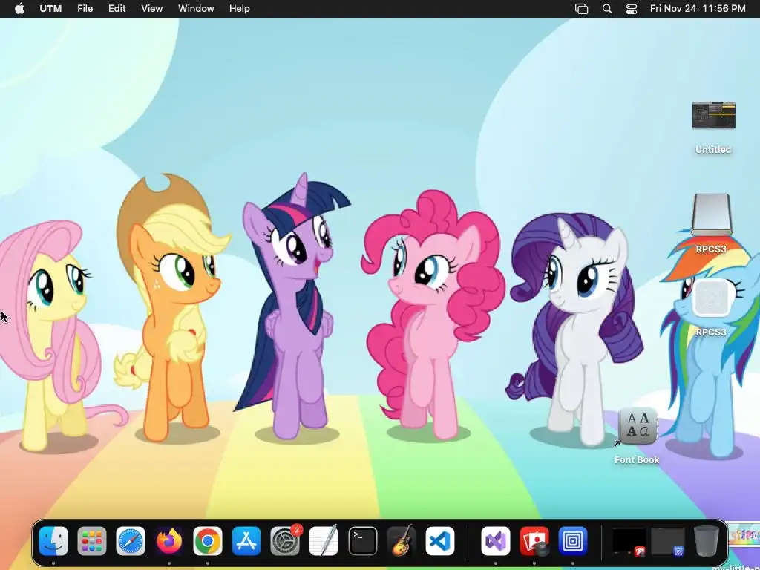The width and height of the screenshot is (760, 570).
Task: Open Visual Studio Code in Dock
Action: click(440, 541)
